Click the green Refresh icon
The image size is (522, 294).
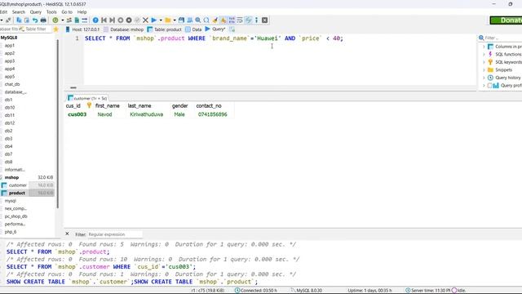click(x=55, y=20)
